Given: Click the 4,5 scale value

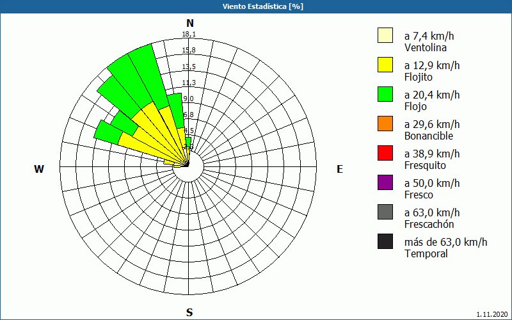Looking at the screenshot, I should pos(189,131).
